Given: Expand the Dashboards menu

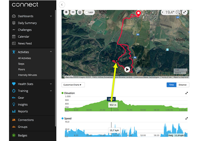Looking at the screenshot, I should click(51, 16).
